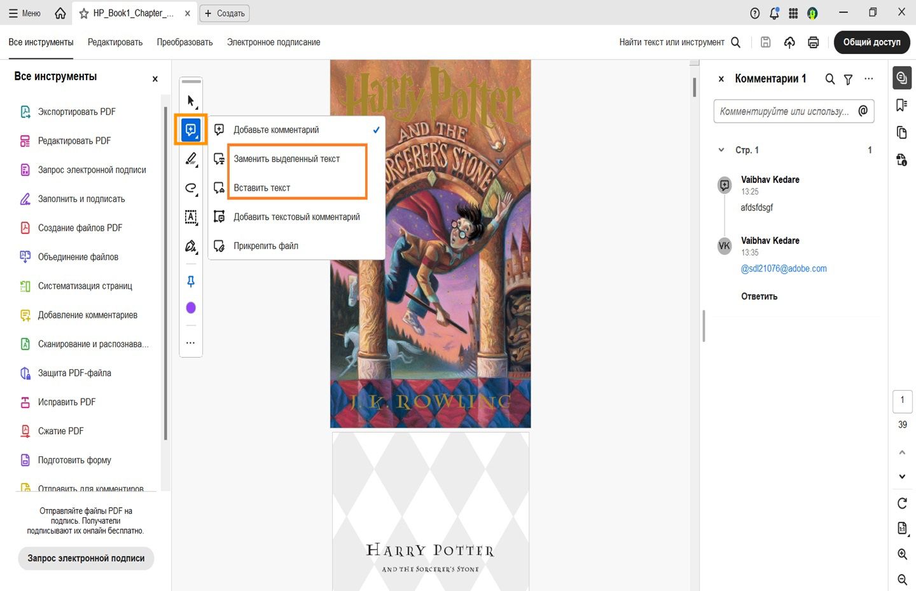916x591 pixels.
Task: Switch to the Редактировать tab
Action: point(115,42)
